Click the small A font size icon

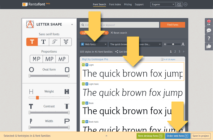coord(165,44)
